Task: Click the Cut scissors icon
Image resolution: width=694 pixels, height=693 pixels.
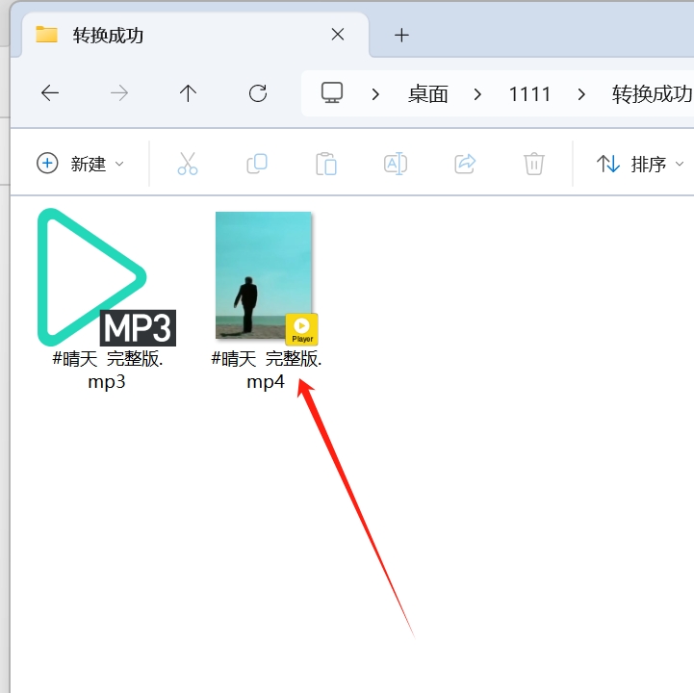Action: click(x=188, y=164)
